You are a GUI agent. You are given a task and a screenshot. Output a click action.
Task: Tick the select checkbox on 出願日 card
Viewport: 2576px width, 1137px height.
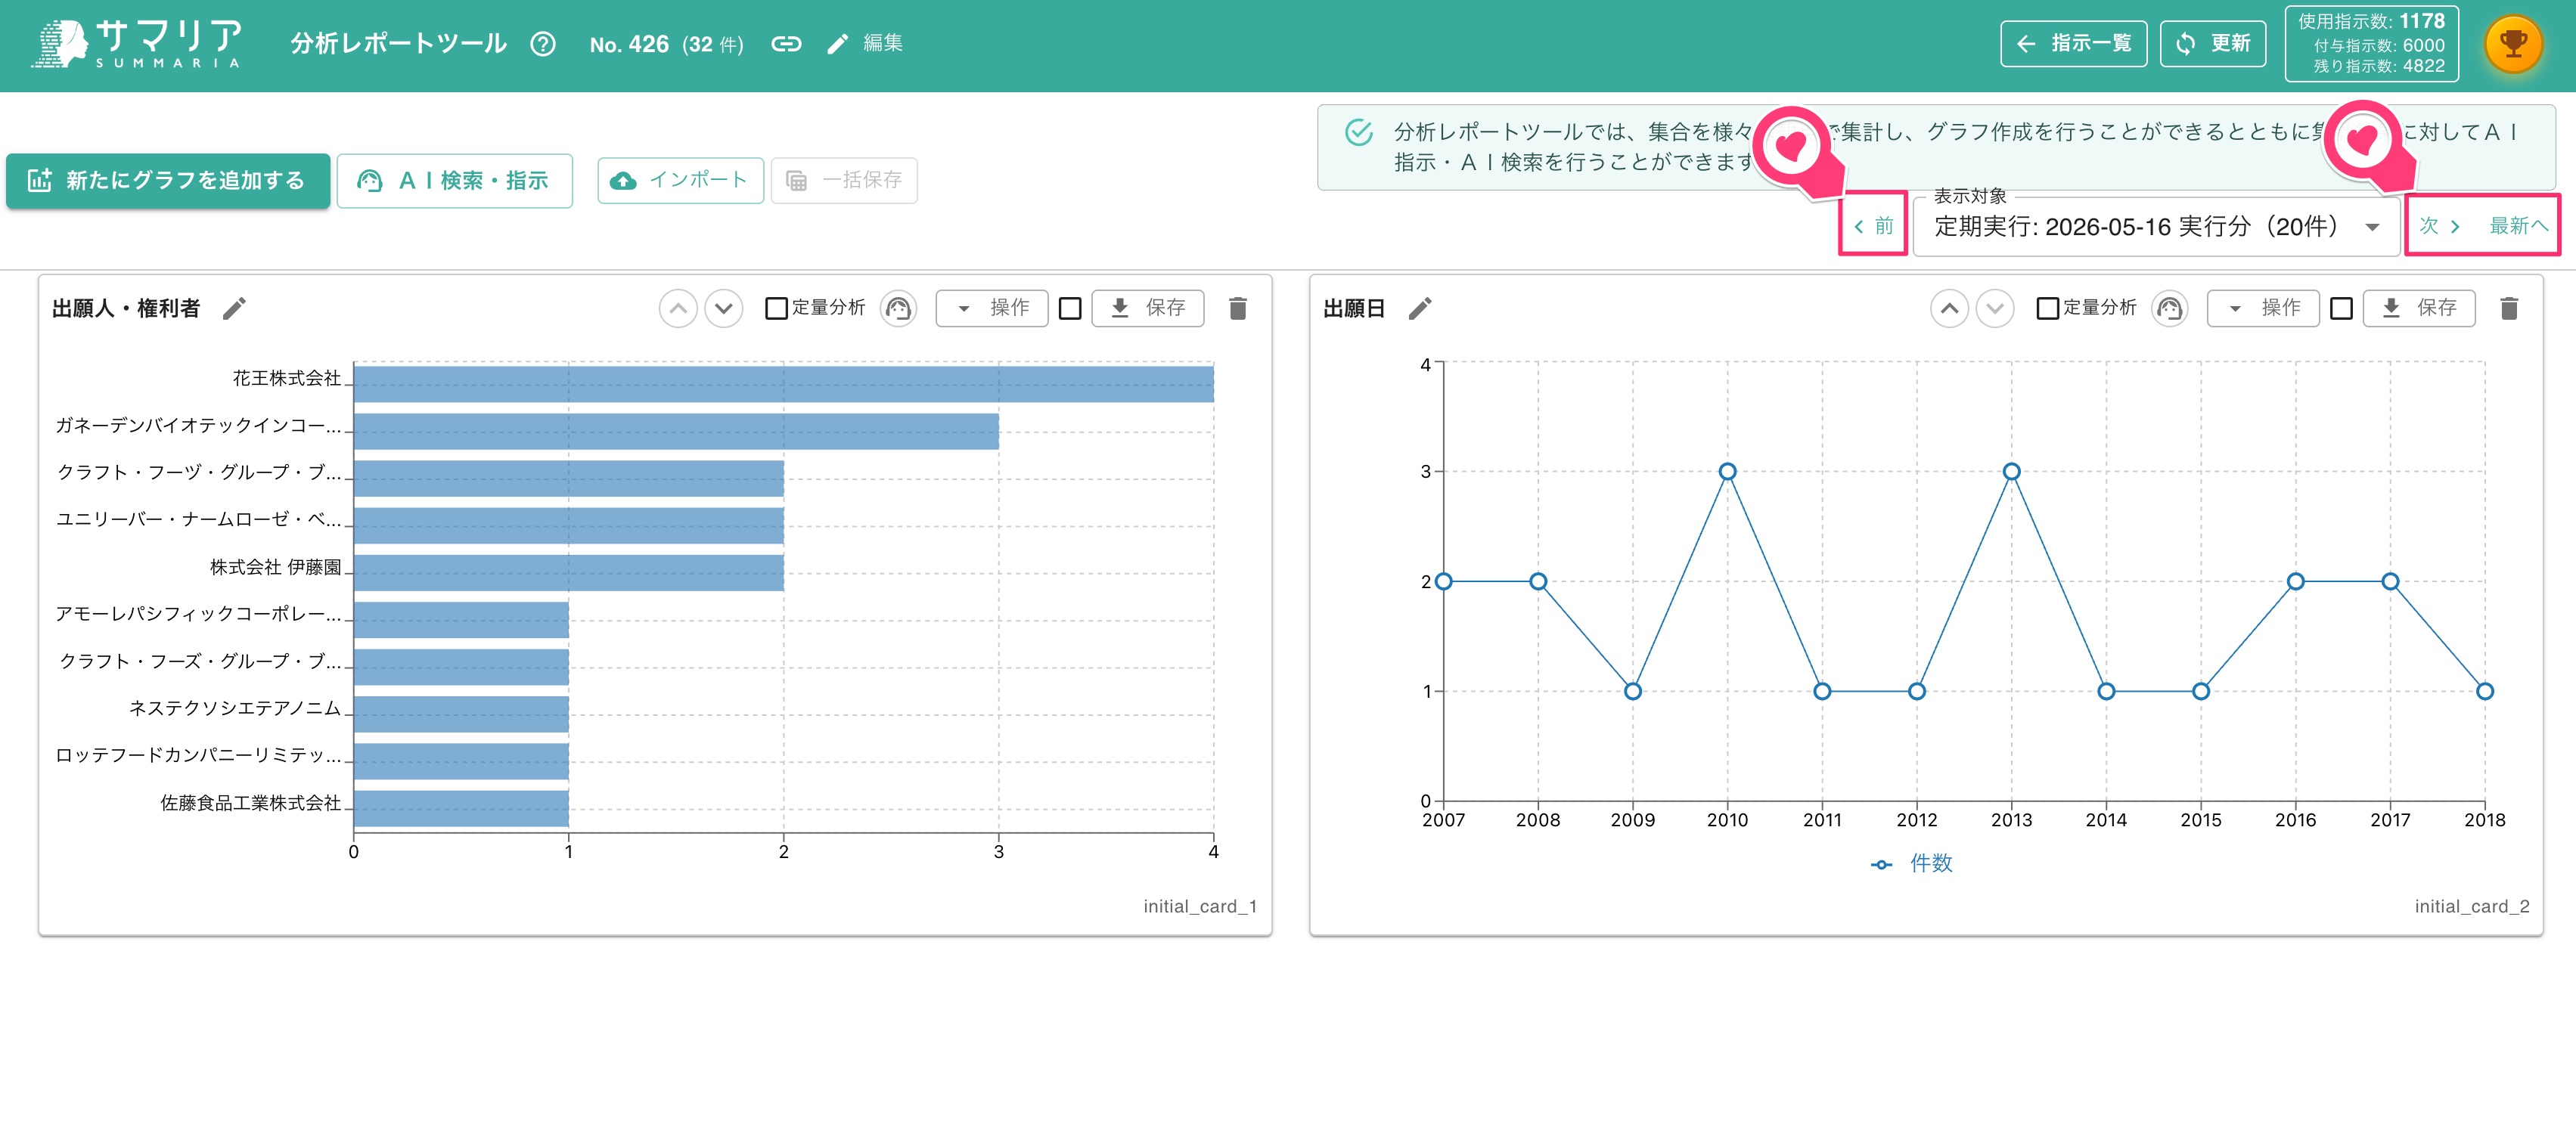[2341, 308]
